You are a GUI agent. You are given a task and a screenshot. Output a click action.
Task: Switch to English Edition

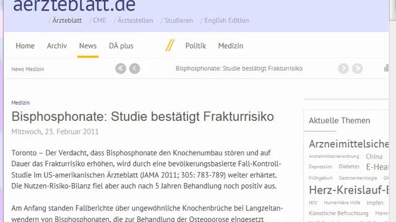point(226,20)
